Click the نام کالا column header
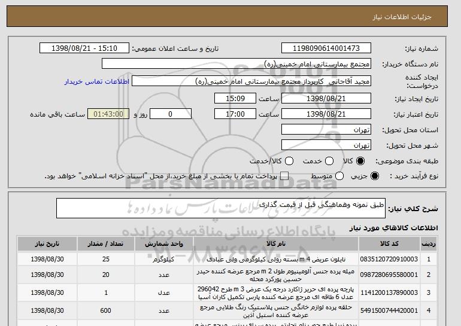The height and width of the screenshot is (326, 461). tap(276, 244)
